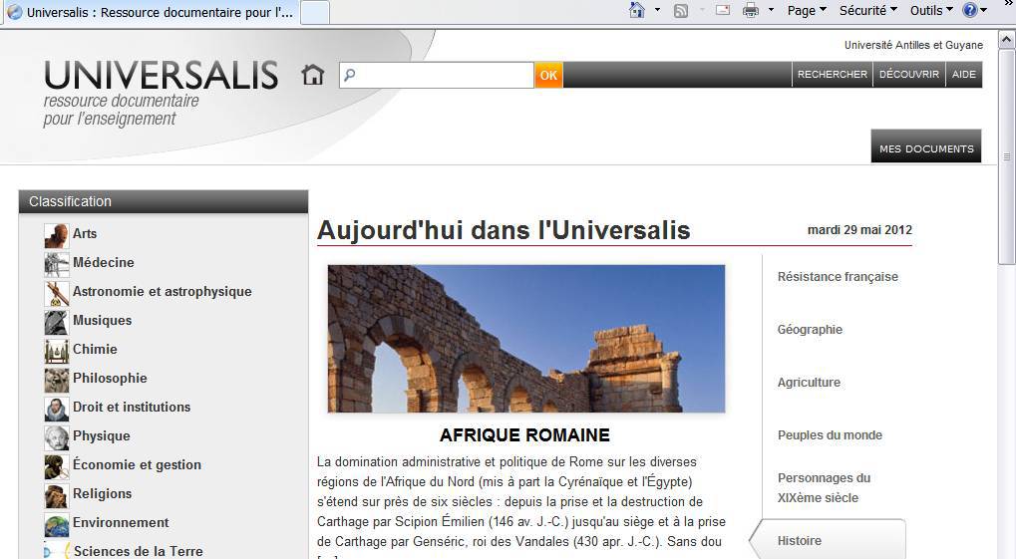Open the Résistance française link

coord(838,277)
